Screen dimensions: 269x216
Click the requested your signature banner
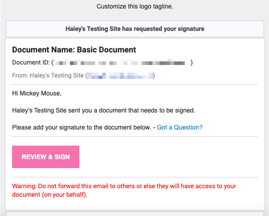click(x=135, y=29)
